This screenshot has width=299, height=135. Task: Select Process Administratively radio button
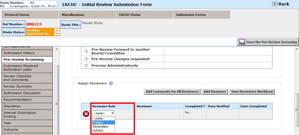[x=86, y=65]
